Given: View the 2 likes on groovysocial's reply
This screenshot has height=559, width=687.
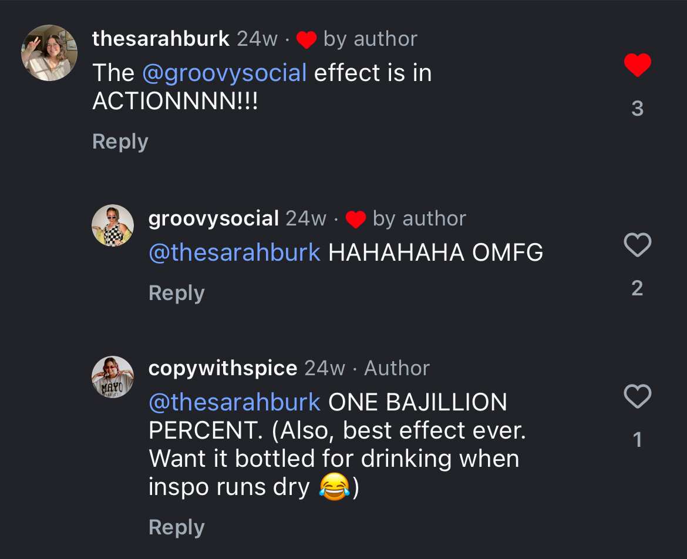Looking at the screenshot, I should 637,288.
